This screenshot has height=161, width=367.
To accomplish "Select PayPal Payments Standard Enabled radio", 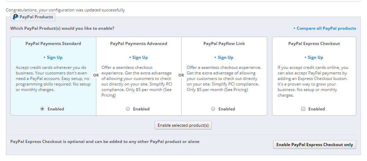I will (x=42, y=109).
